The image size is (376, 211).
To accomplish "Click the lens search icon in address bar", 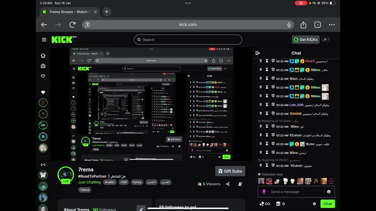I will (88, 25).
